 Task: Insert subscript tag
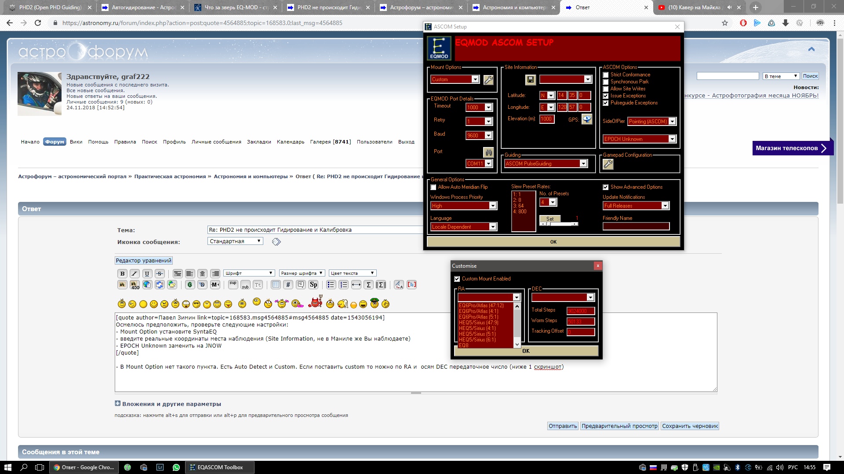[245, 284]
